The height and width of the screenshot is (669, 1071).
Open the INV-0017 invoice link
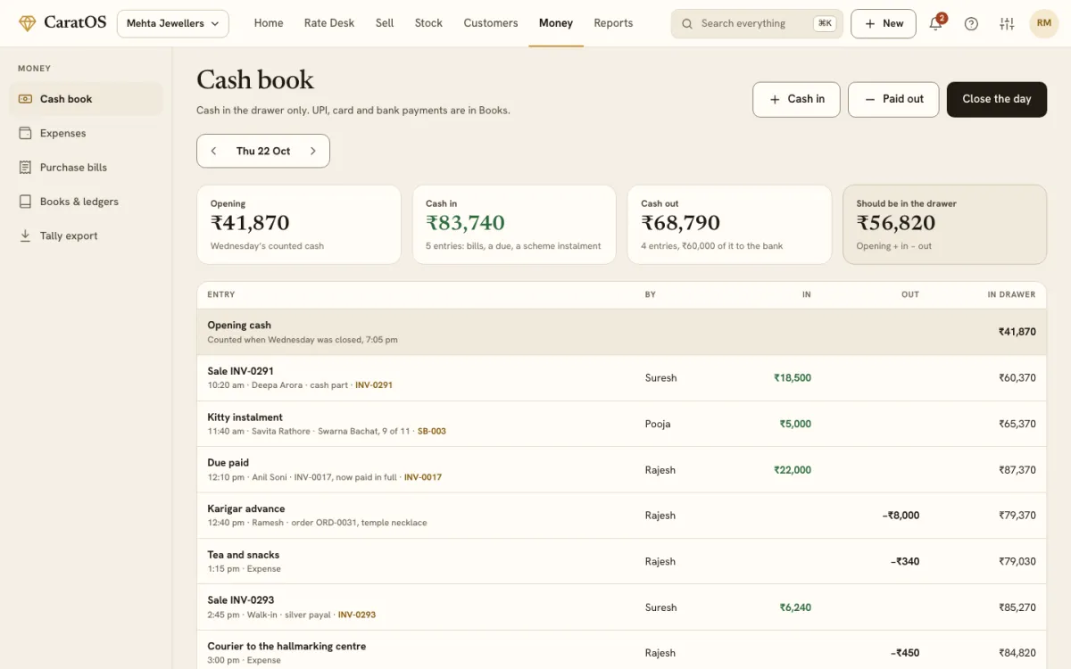(423, 477)
